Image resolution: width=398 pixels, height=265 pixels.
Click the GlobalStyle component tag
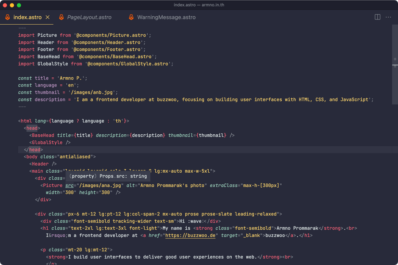pyautogui.click(x=47, y=142)
